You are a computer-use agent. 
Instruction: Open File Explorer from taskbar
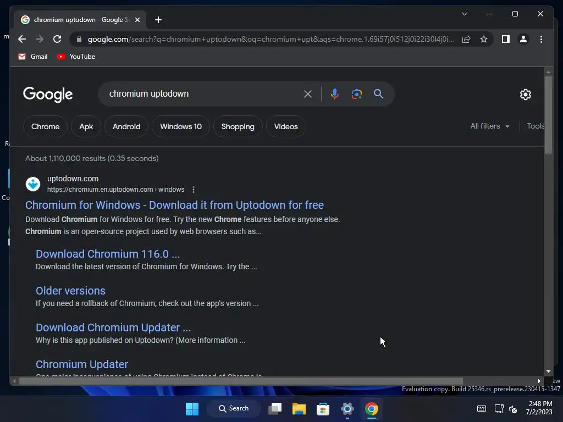pyautogui.click(x=299, y=409)
